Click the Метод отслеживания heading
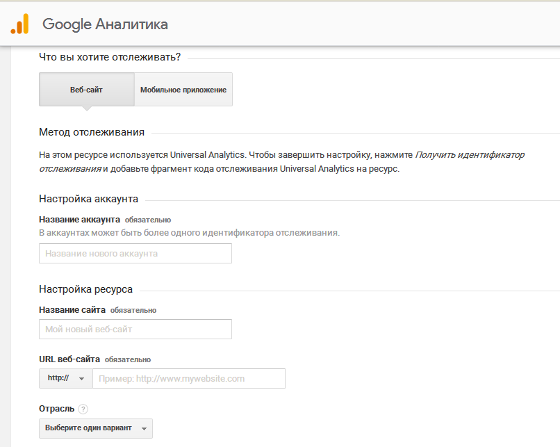This screenshot has height=447, width=560. click(x=92, y=132)
